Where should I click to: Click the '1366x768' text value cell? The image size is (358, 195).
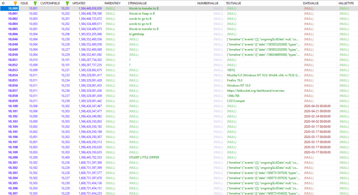[x=234, y=96]
